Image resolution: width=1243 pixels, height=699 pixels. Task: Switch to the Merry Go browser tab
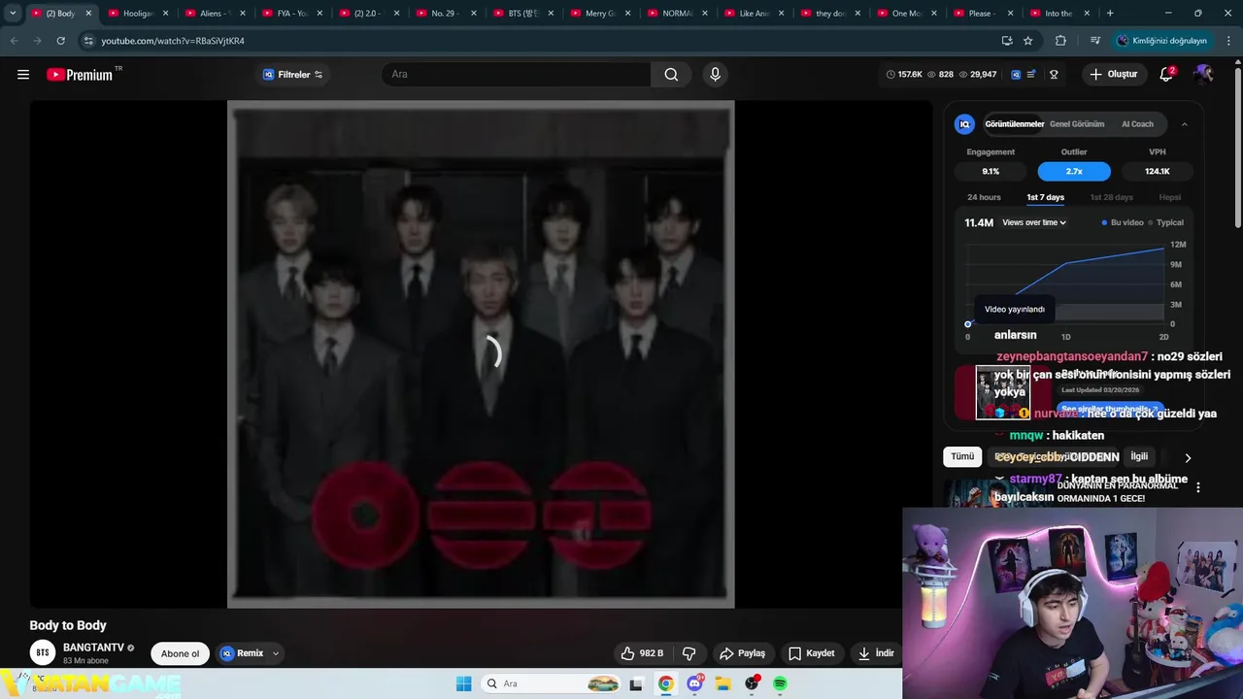click(600, 14)
